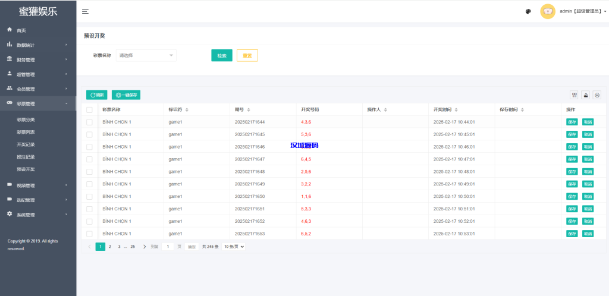Open the 彩票名称 请选择 dropdown

coord(146,55)
